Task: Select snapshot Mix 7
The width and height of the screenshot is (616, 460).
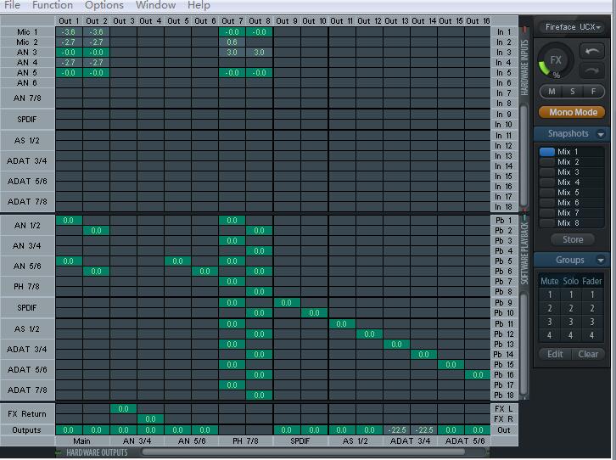Action: (x=572, y=213)
